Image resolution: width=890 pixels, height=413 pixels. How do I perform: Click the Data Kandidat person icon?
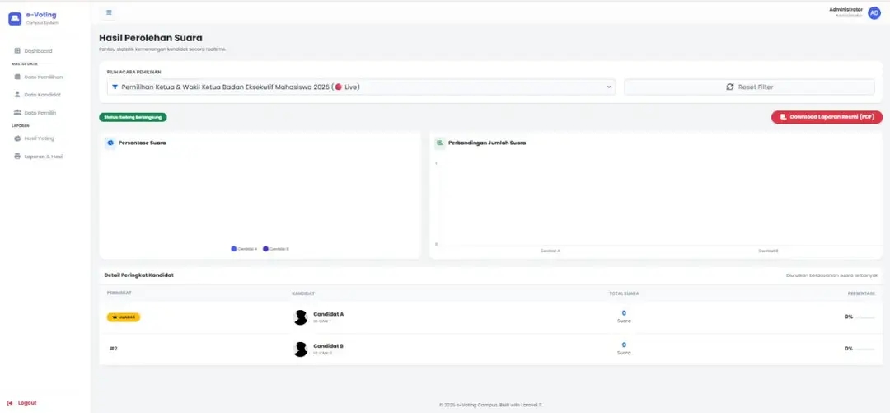click(17, 94)
